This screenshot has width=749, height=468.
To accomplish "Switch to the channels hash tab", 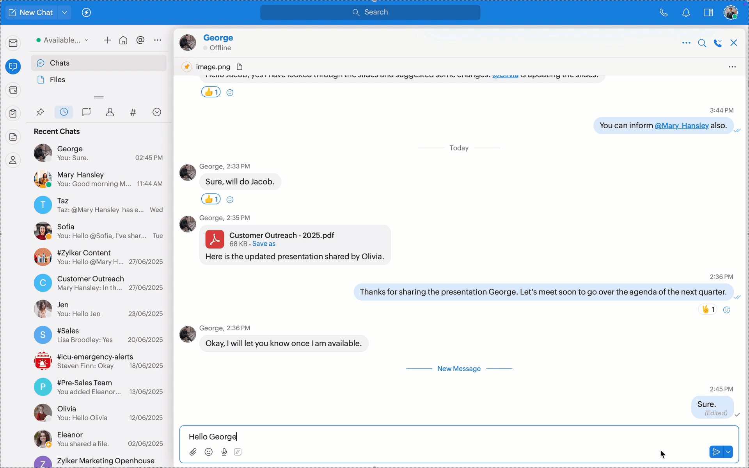I will [133, 112].
